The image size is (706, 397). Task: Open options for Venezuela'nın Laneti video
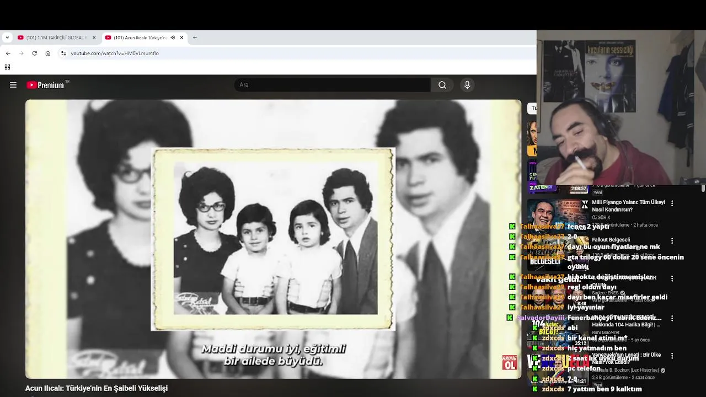(x=672, y=356)
